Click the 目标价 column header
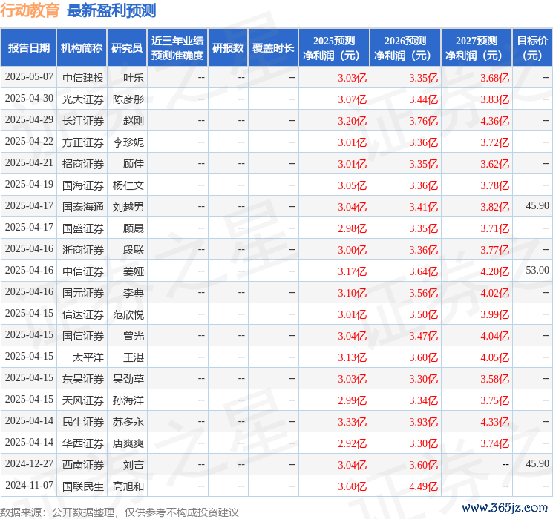Image resolution: width=553 pixels, height=519 pixels. coord(532,48)
